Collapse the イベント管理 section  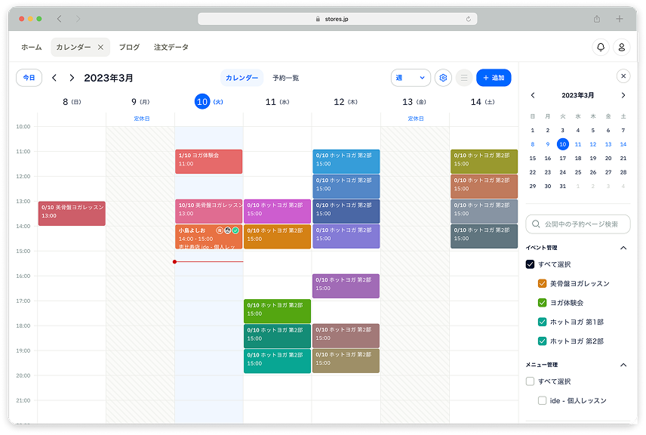(x=623, y=248)
